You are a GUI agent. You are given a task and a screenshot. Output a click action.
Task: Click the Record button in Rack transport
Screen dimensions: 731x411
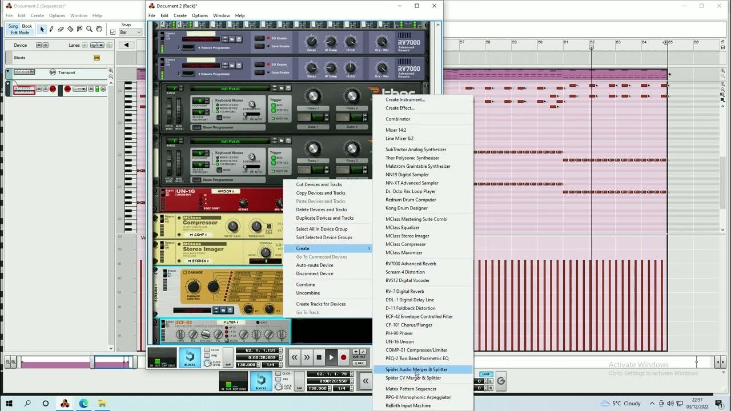click(344, 357)
